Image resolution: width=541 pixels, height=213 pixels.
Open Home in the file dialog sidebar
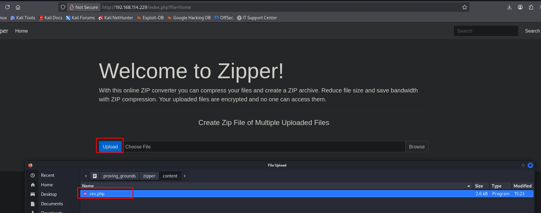[47, 185]
